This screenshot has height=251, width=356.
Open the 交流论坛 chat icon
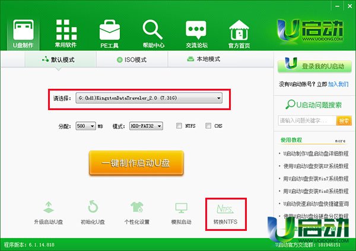coord(196,31)
